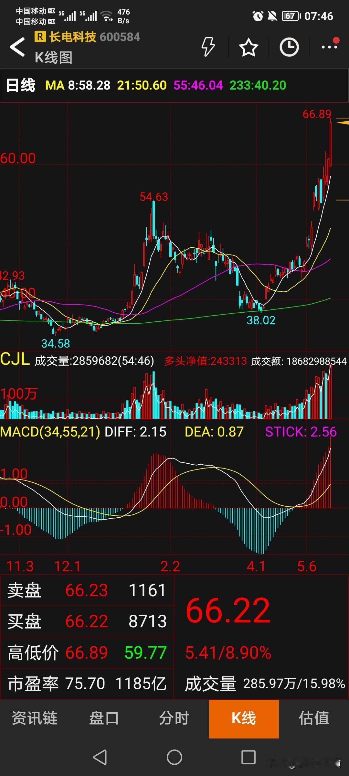This screenshot has width=349, height=776.
Task: Tap the 买盘 66.22 bid row
Action: pos(87,621)
